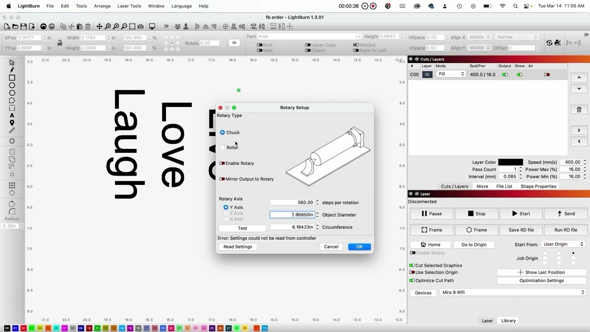Click the Undo toolbar icon
This screenshot has height=332, width=590.
point(43,27)
